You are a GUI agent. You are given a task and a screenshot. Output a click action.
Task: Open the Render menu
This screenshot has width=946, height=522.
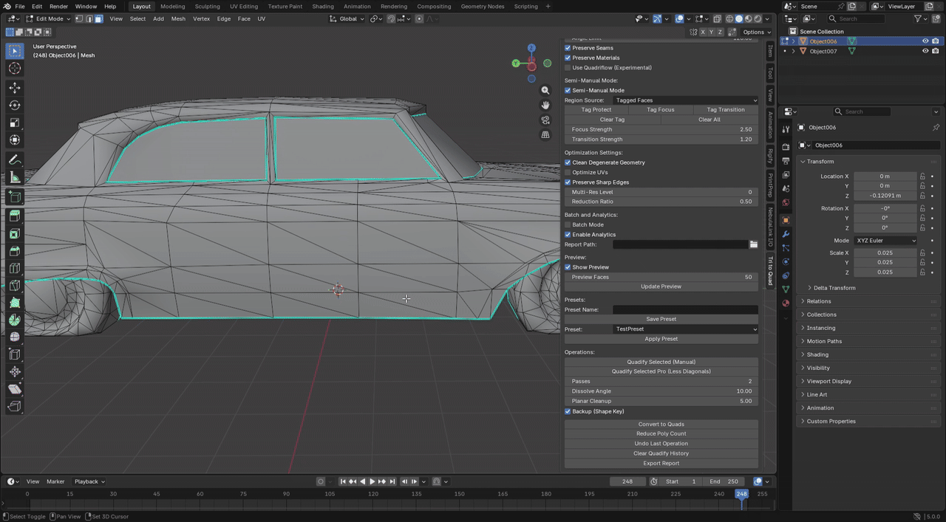58,7
